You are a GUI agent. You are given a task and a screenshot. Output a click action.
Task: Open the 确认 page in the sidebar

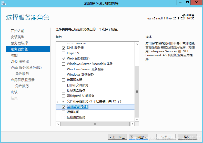14,92
